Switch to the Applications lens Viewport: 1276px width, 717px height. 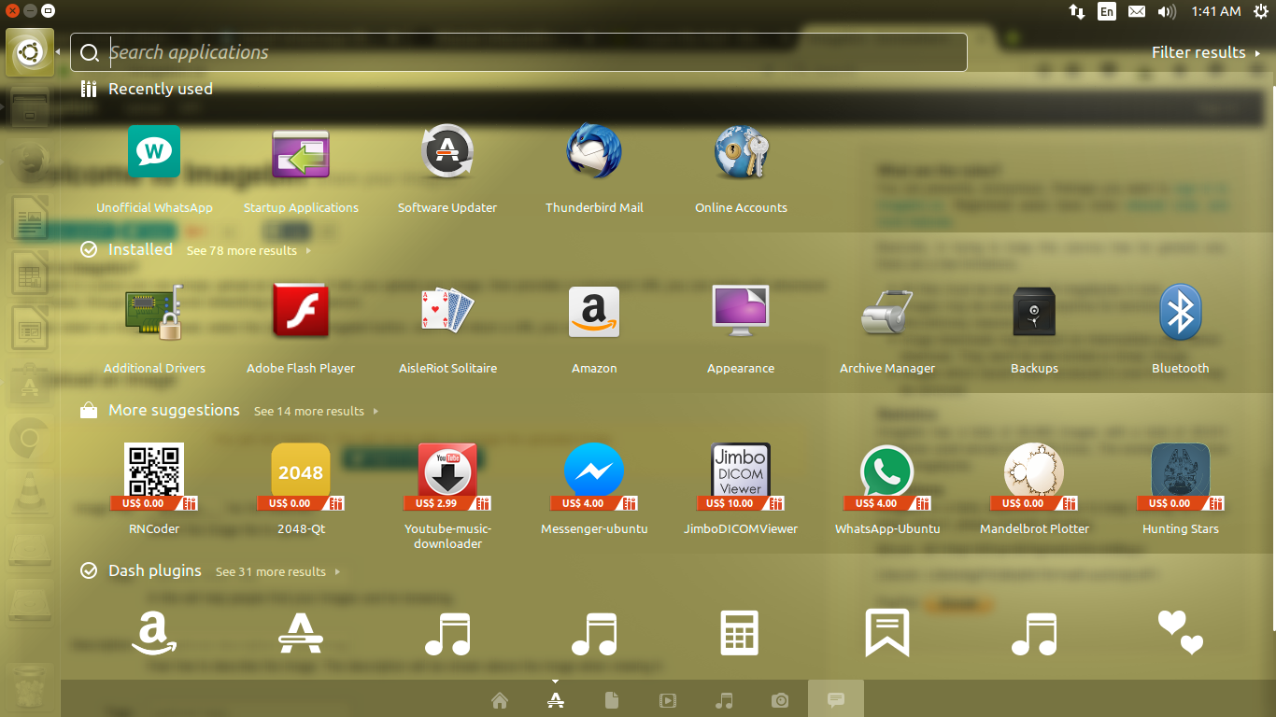tap(555, 700)
